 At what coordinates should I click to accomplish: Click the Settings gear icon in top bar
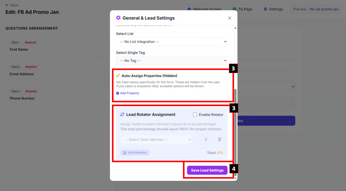[265, 9]
